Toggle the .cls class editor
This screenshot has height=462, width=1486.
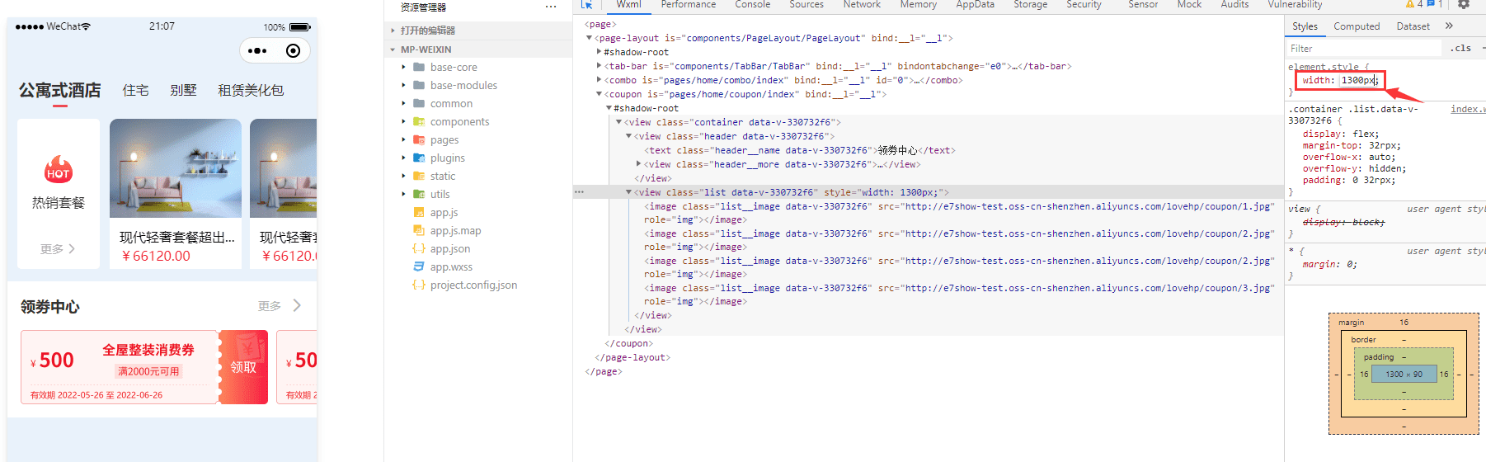point(1461,48)
